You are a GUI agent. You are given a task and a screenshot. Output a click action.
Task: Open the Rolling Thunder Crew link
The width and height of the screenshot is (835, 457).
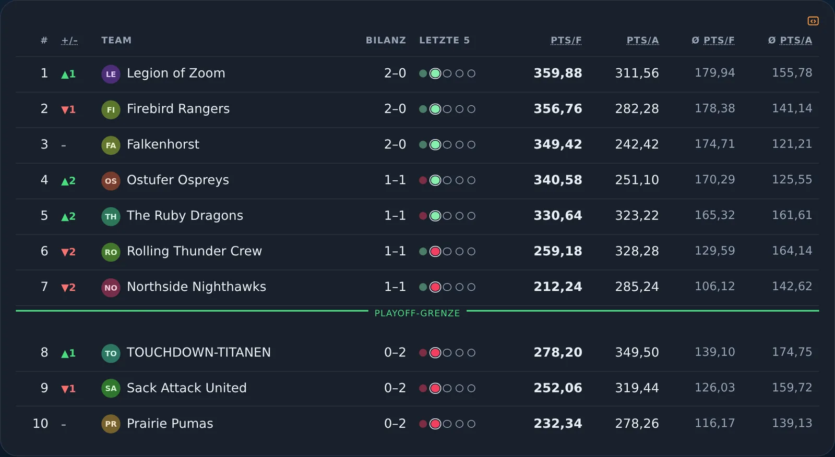(194, 251)
